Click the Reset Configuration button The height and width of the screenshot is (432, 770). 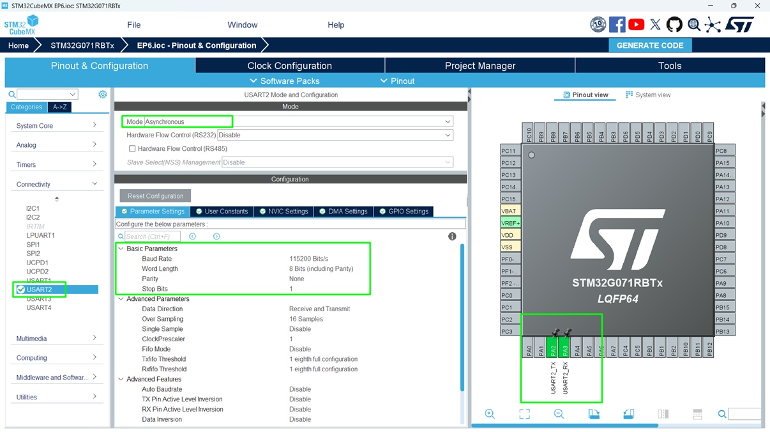pos(155,196)
